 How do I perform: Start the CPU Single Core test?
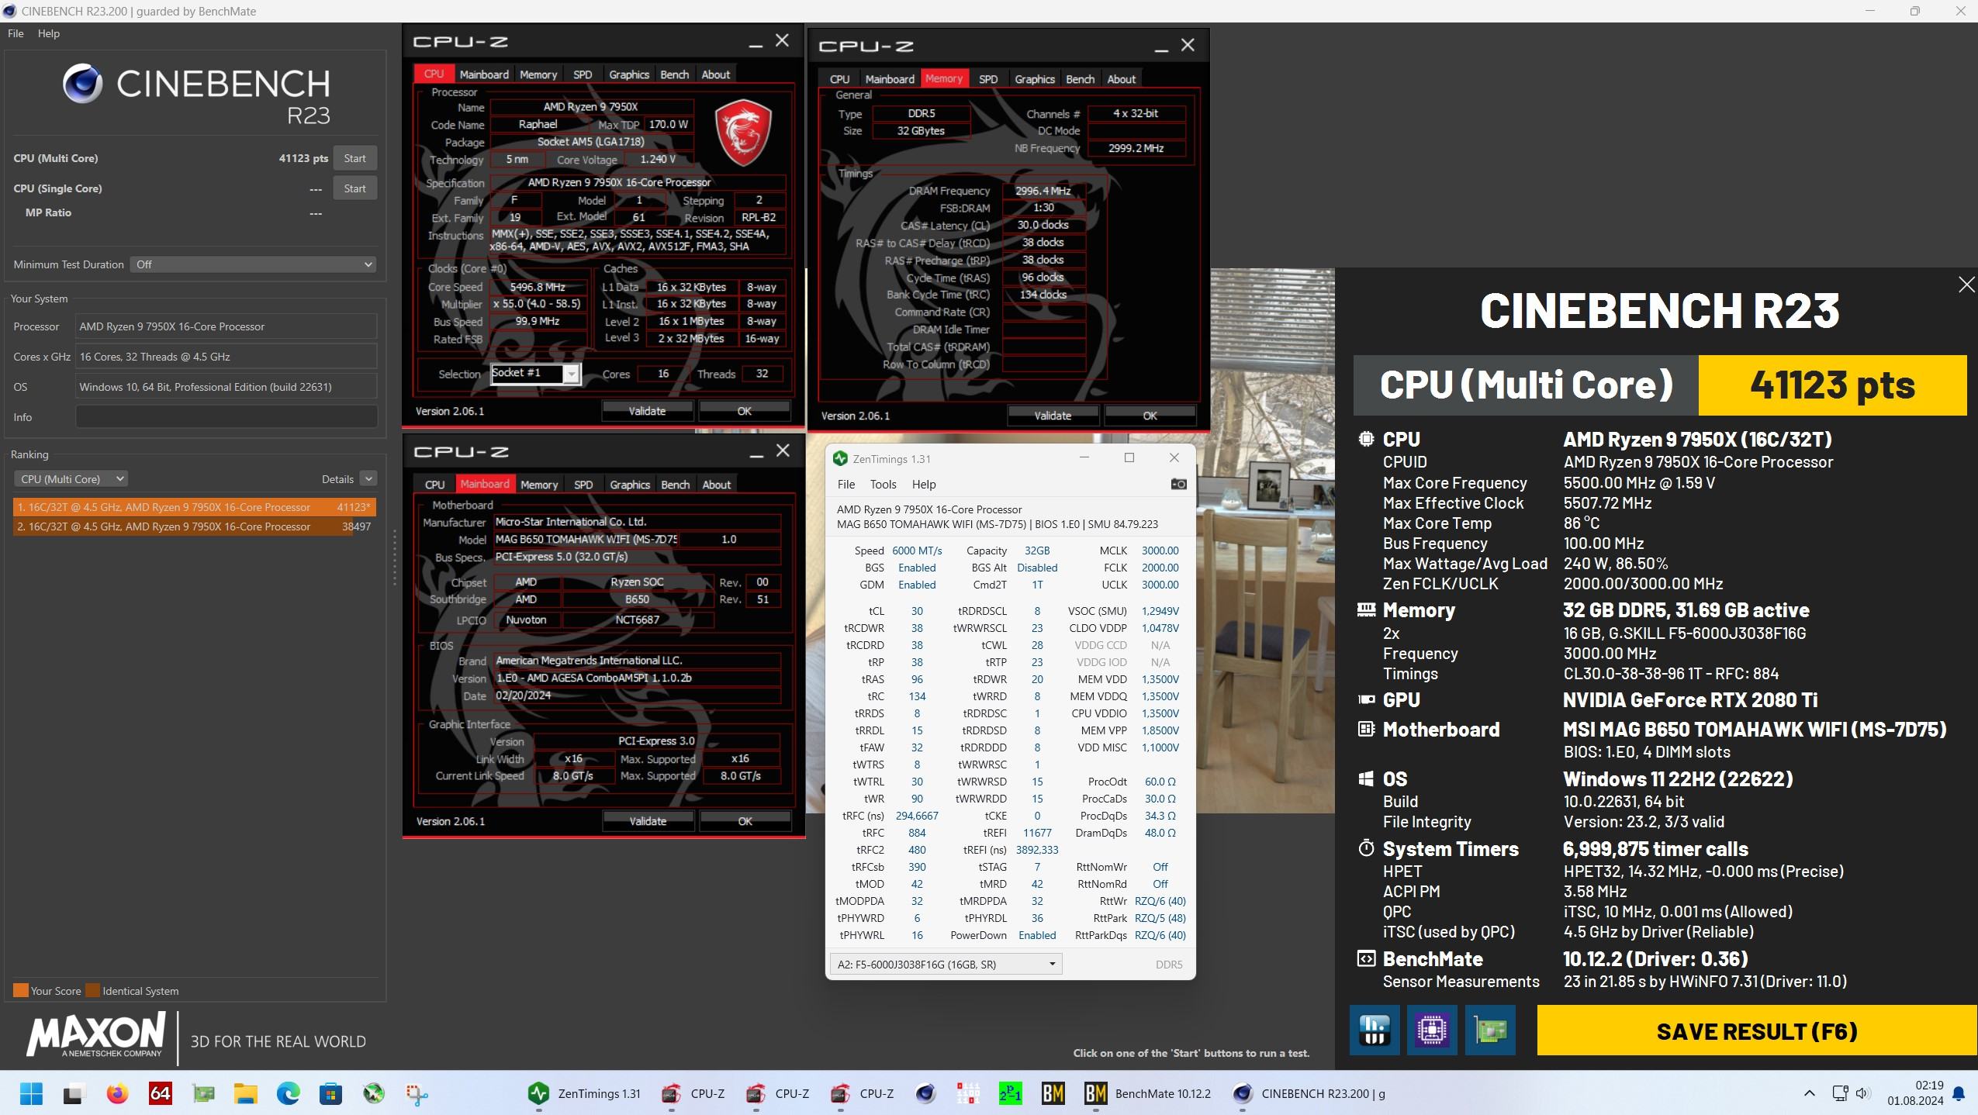[354, 188]
